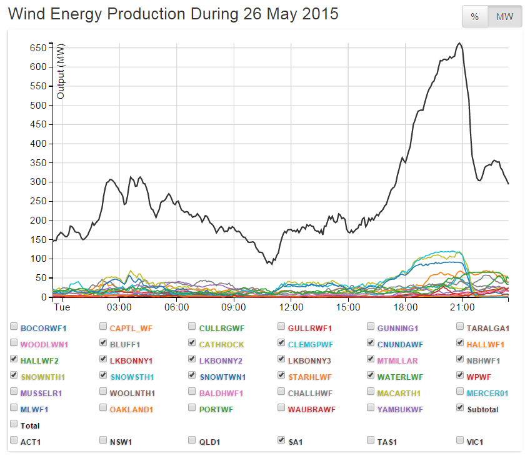Hide the CLEMGPWF series
This screenshot has width=530, height=456.
tap(282, 343)
